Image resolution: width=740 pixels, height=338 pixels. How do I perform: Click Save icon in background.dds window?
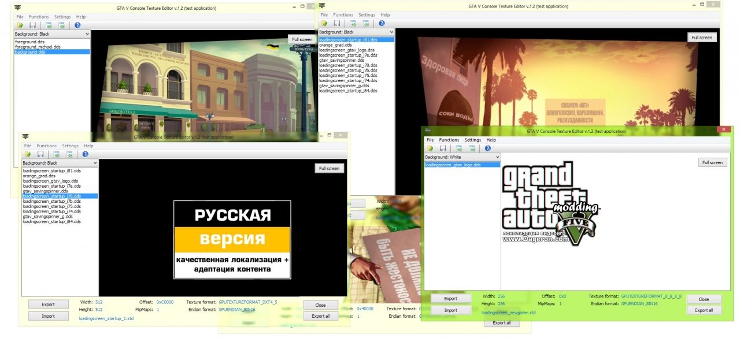click(x=32, y=25)
